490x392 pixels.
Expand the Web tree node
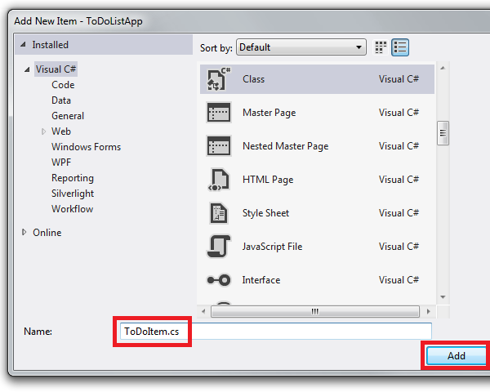pyautogui.click(x=44, y=131)
